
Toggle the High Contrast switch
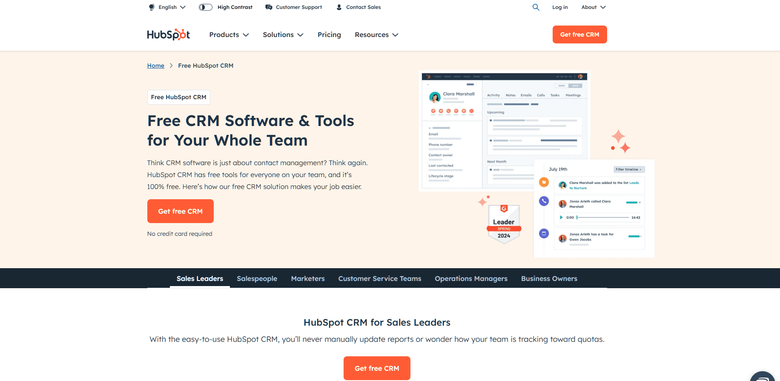[x=206, y=7]
